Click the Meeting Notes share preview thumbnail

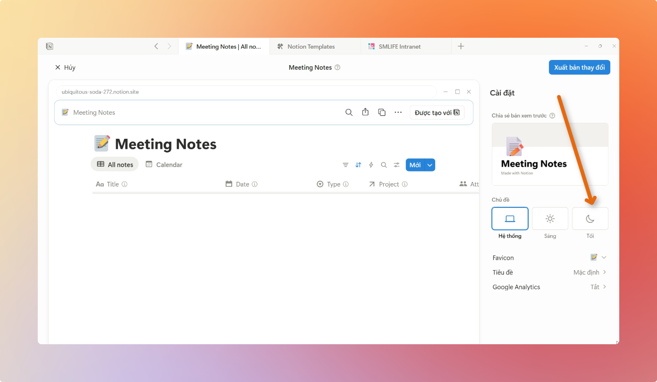coord(550,154)
